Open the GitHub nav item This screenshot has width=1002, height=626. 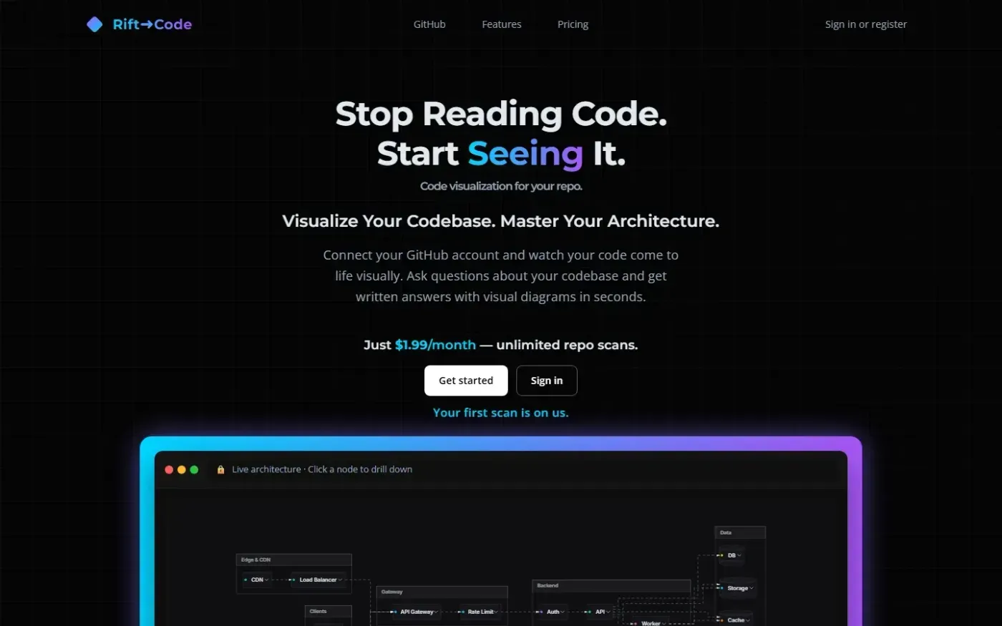tap(429, 24)
